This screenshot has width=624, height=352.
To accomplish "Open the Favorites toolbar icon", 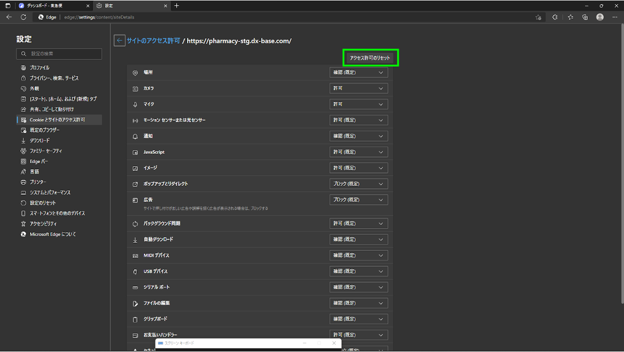I will (571, 17).
